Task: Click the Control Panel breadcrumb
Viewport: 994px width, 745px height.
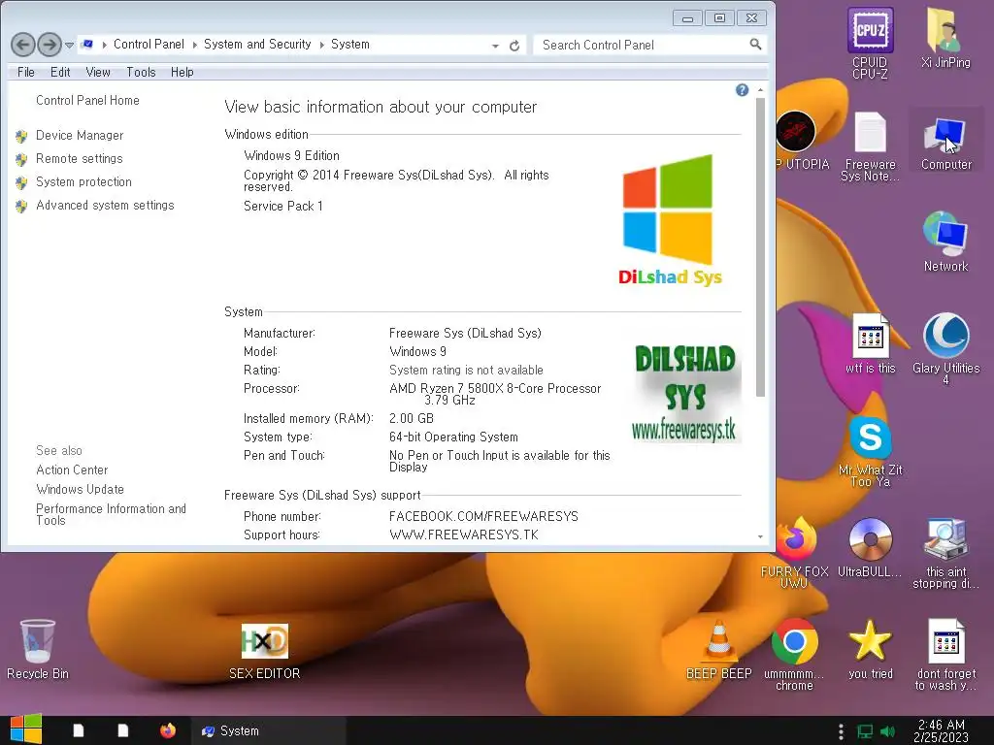Action: tap(149, 45)
